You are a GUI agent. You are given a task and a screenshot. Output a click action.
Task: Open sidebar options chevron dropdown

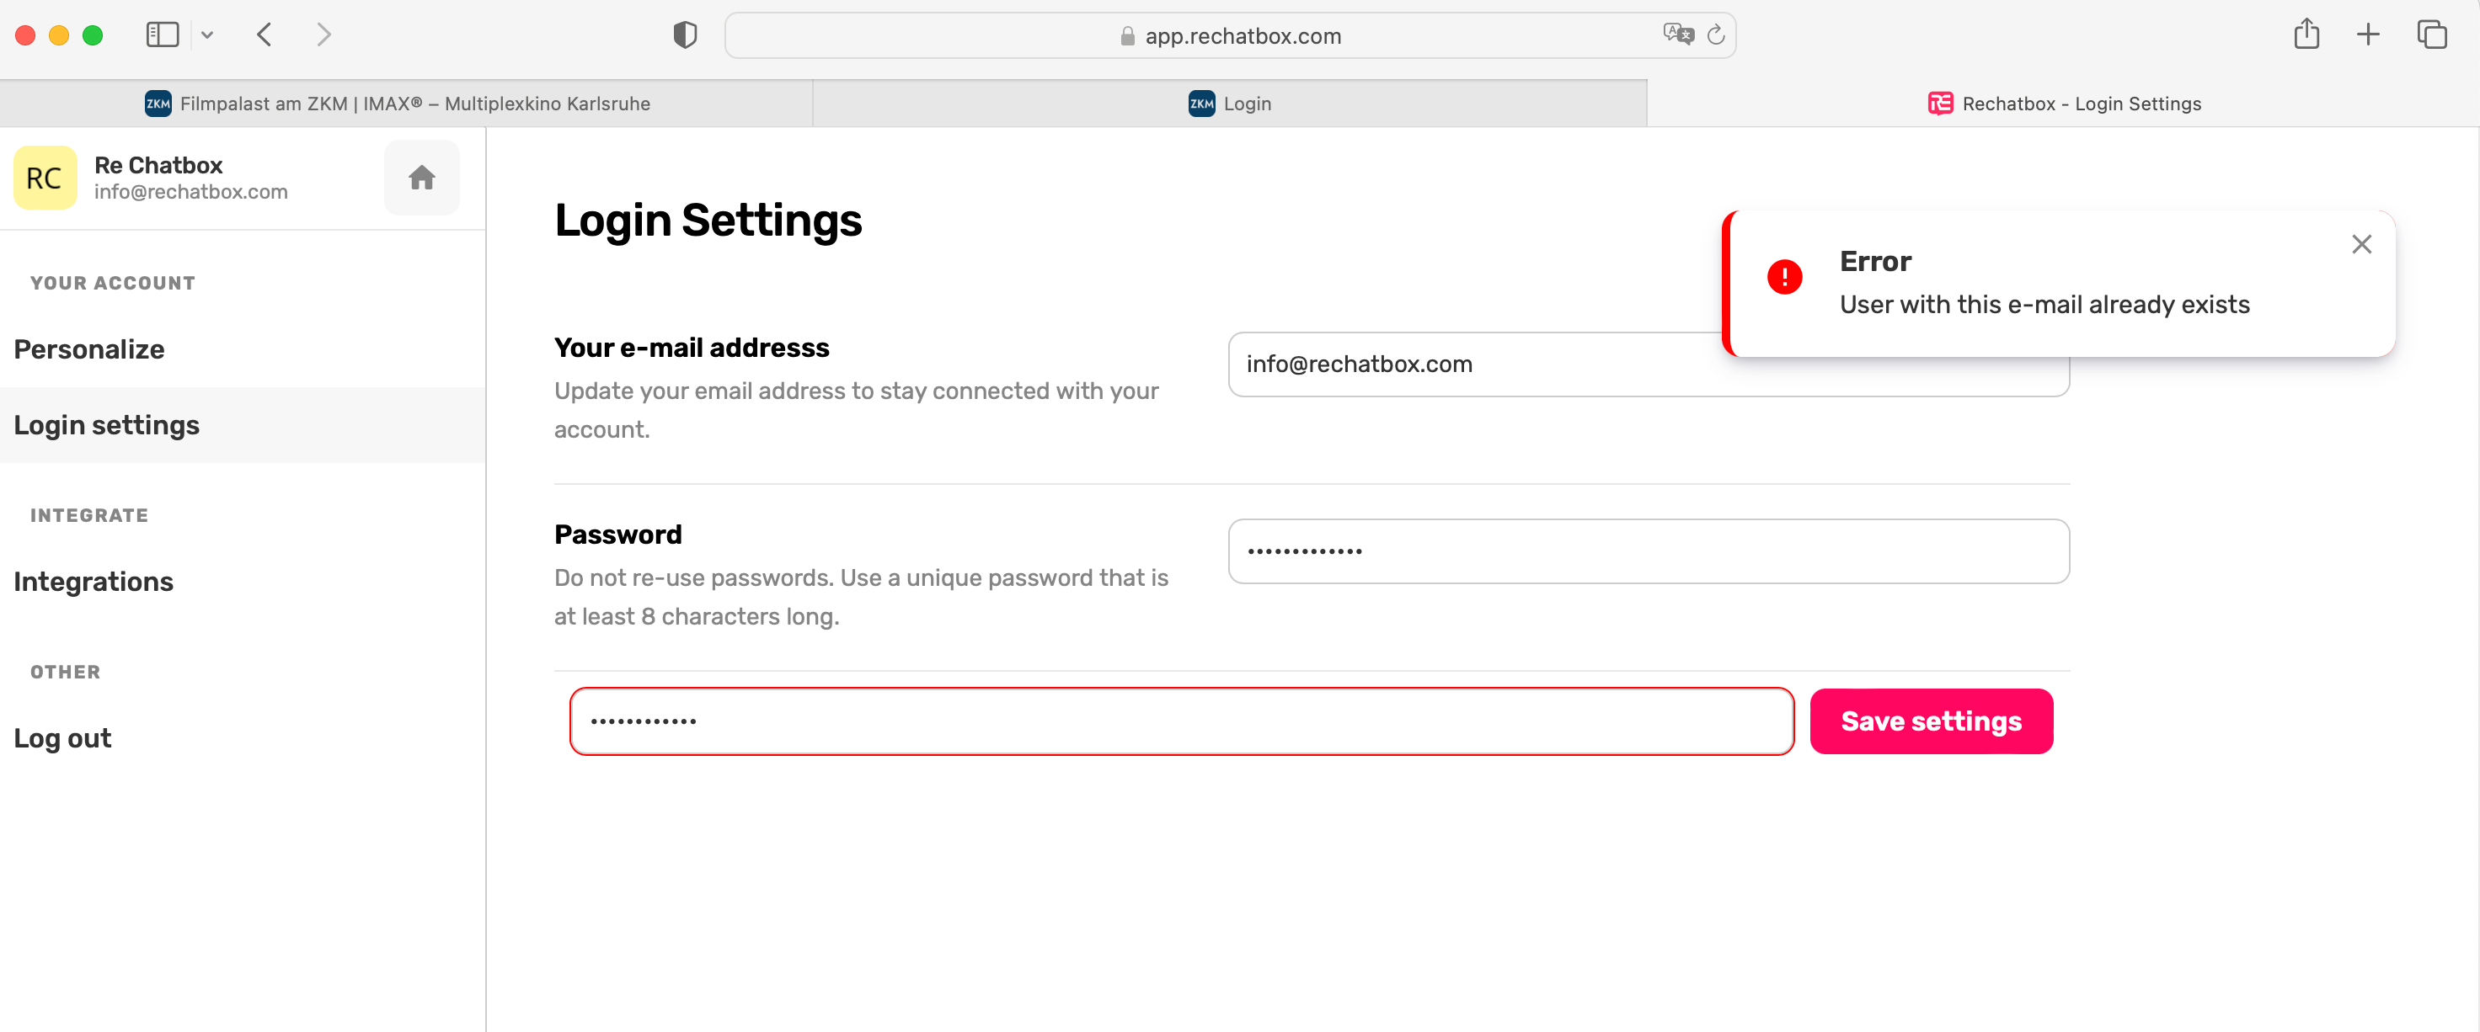(207, 35)
